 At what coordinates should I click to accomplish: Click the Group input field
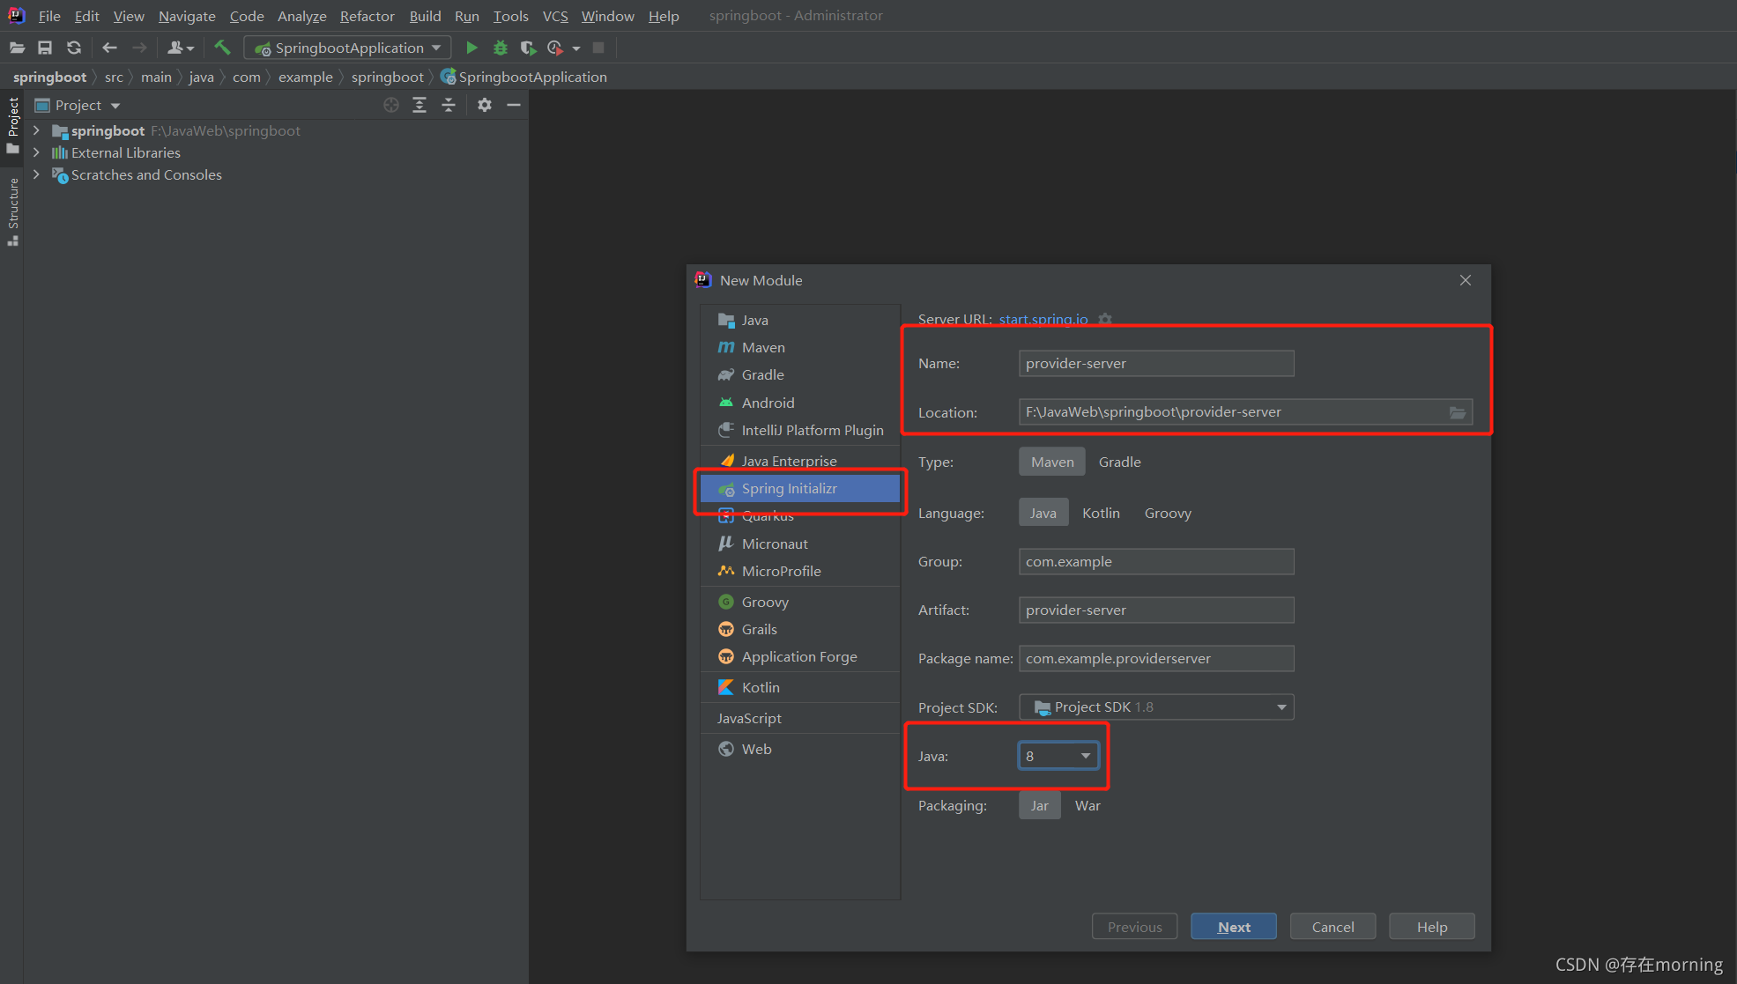[x=1155, y=561]
